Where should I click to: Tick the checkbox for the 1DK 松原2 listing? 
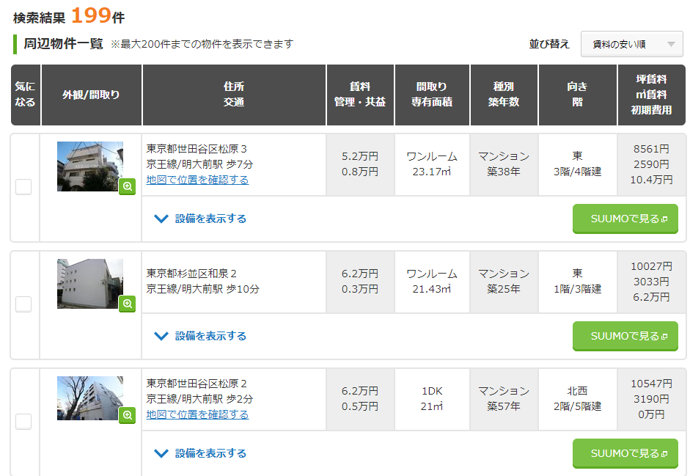[x=23, y=422]
